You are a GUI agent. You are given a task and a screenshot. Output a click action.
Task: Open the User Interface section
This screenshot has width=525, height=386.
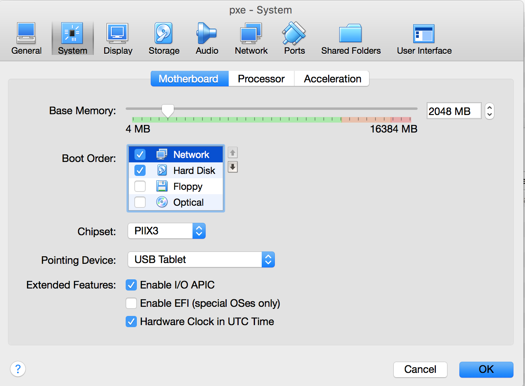point(424,38)
